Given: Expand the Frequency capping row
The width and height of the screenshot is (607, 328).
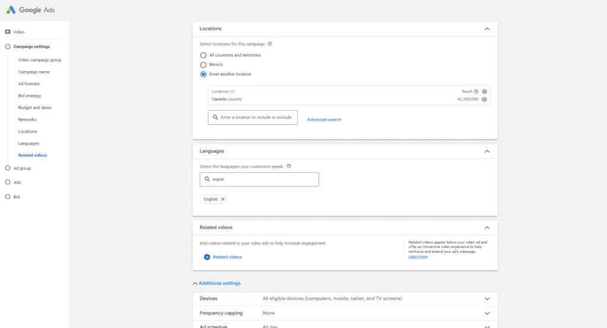Looking at the screenshot, I should click(x=345, y=313).
